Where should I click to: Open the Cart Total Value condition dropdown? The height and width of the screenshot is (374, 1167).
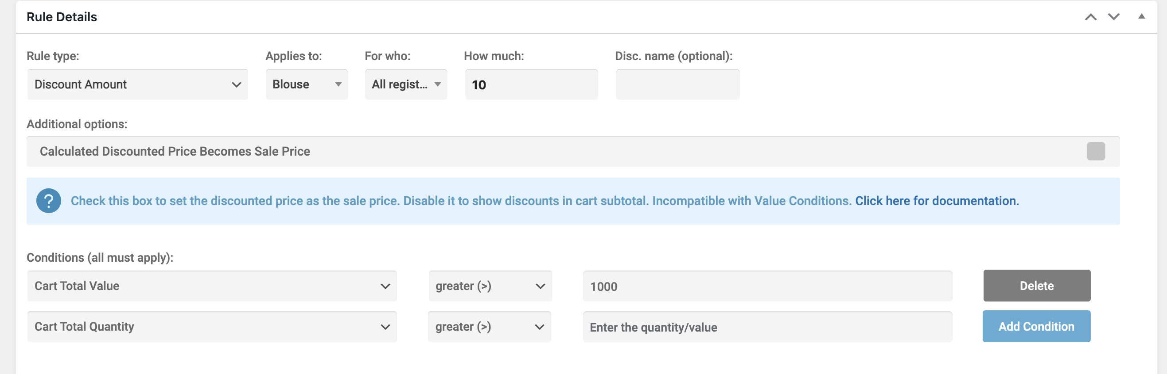click(212, 286)
